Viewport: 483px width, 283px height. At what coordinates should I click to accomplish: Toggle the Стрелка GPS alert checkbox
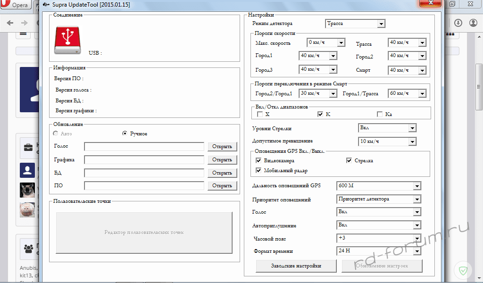(349, 160)
